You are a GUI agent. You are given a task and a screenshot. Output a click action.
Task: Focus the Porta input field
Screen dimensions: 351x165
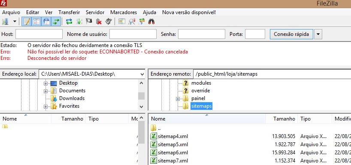click(x=255, y=34)
